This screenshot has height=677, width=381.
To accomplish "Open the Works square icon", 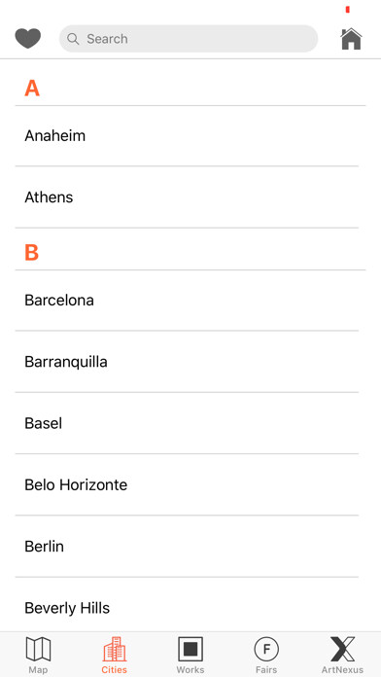I will point(190,649).
